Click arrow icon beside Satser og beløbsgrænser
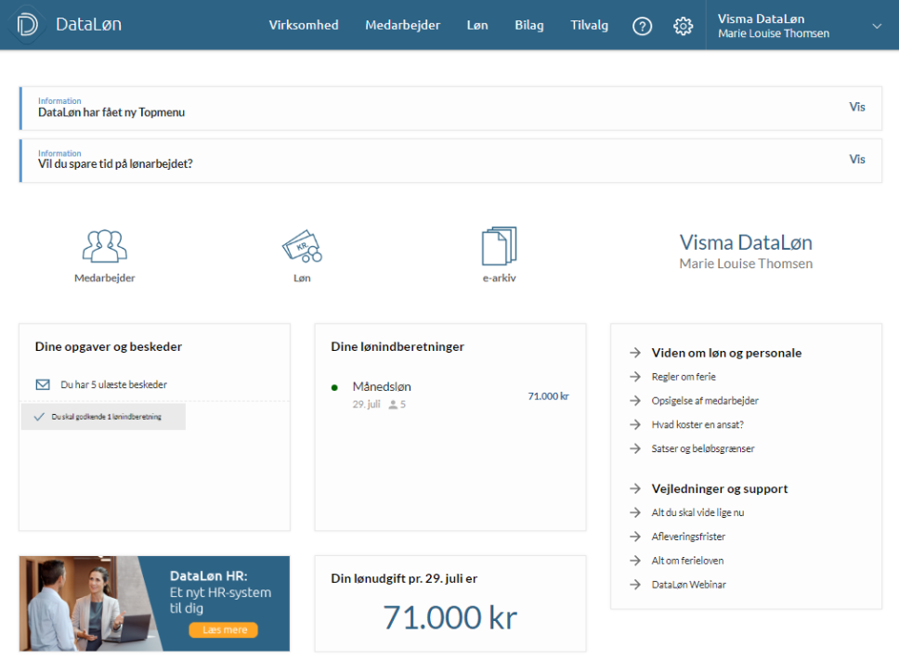Image resolution: width=899 pixels, height=660 pixels. (x=634, y=448)
